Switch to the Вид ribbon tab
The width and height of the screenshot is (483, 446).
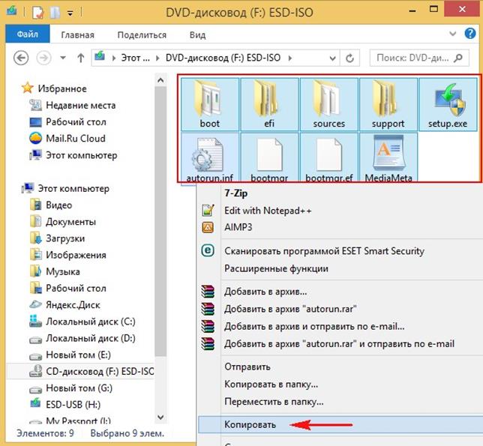(x=197, y=34)
